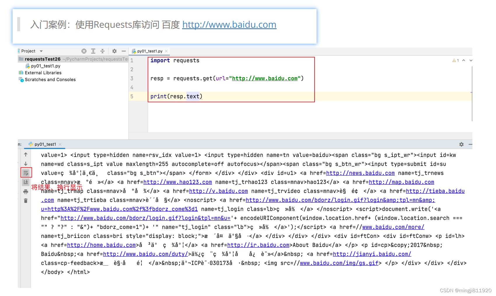Viewport: 496px width, 296px height.
Task: Open the Project view dropdown
Action: click(x=41, y=51)
